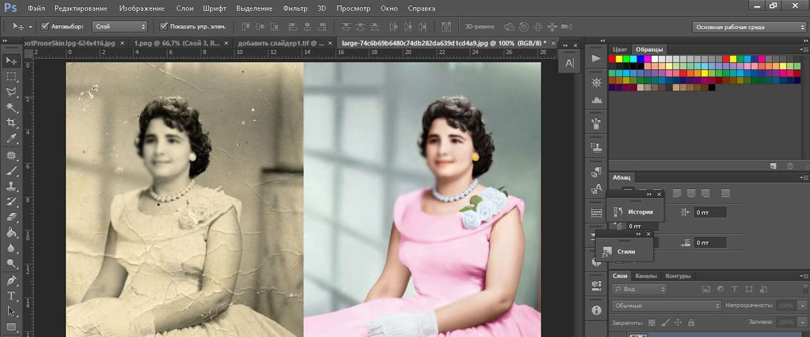
Task: Open the Brush Presets panel icon
Action: (596, 123)
